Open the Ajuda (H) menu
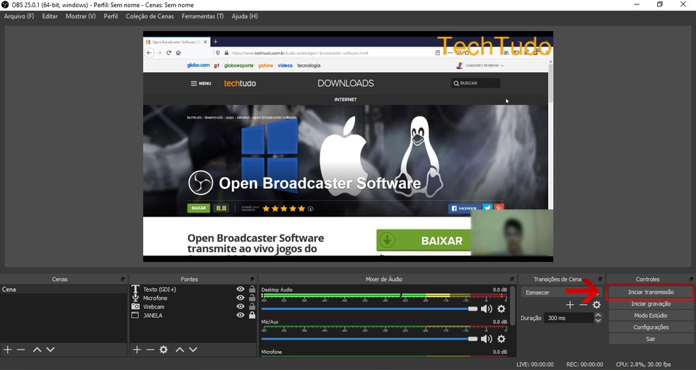 [x=245, y=16]
